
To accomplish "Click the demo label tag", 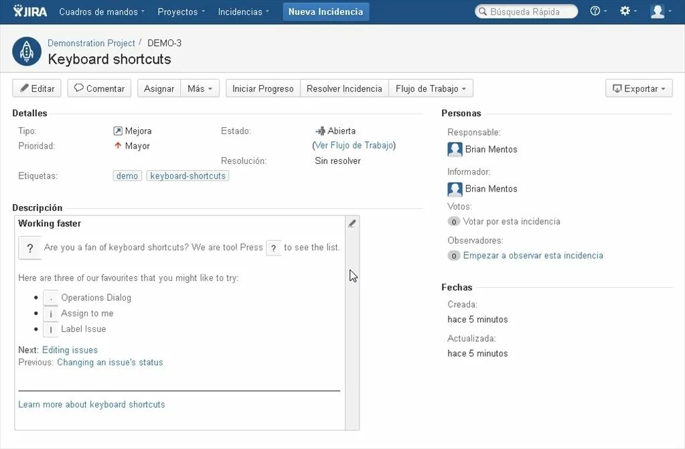I will [x=127, y=175].
